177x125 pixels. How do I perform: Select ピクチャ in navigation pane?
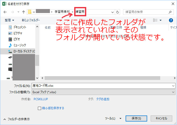pos(18,33)
